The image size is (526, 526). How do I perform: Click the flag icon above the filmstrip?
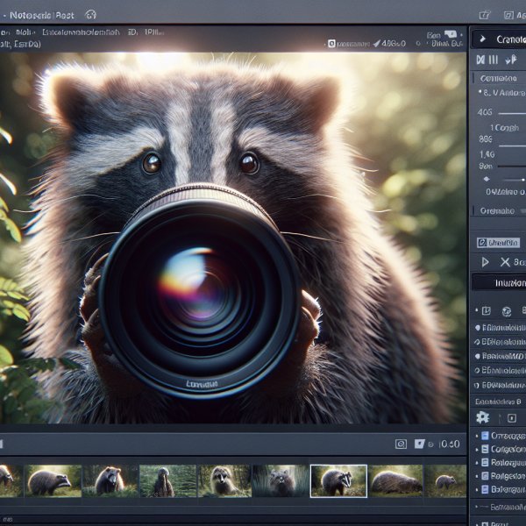pos(419,444)
